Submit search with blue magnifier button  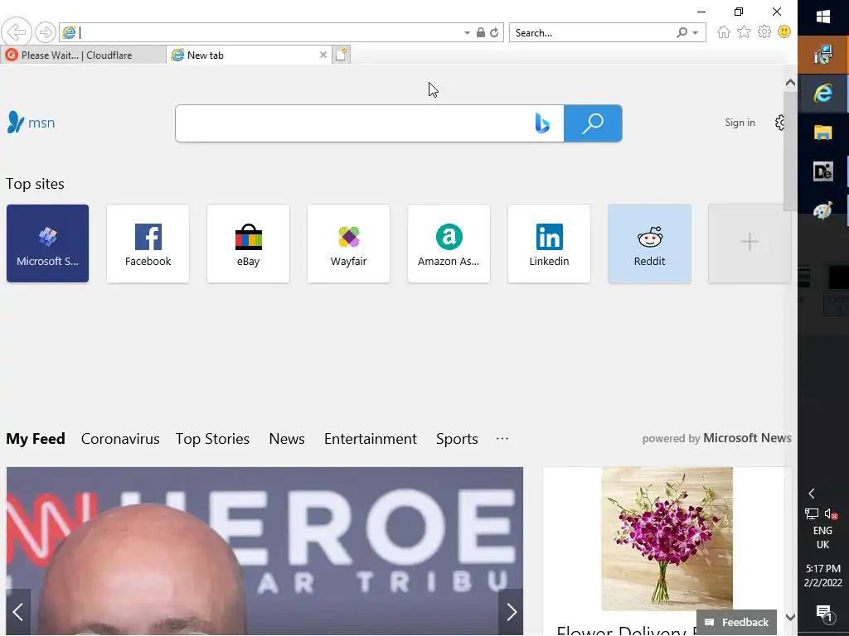pos(593,123)
